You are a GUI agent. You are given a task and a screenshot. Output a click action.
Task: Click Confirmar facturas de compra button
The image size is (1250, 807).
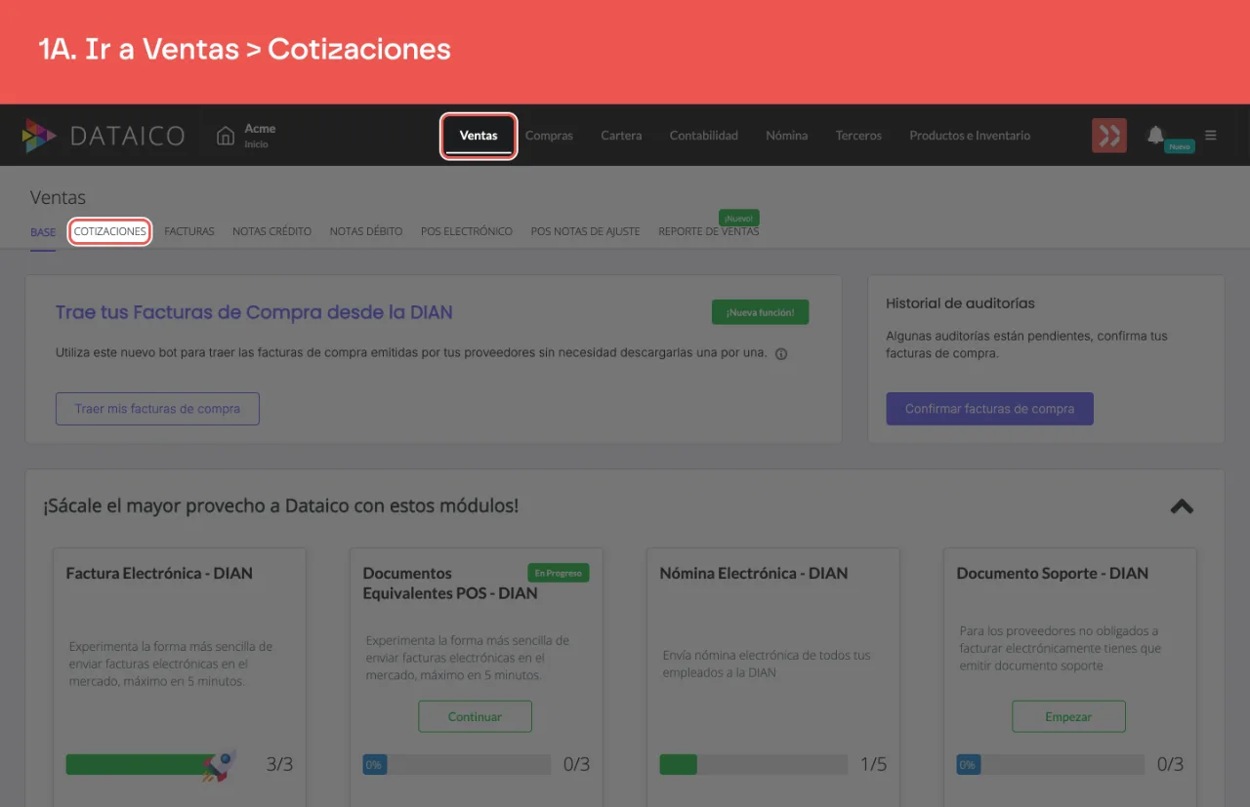(x=989, y=409)
